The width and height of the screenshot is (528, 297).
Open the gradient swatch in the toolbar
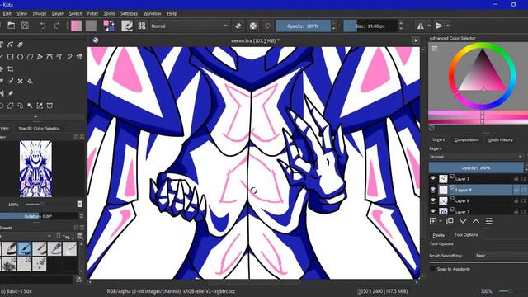tap(77, 26)
